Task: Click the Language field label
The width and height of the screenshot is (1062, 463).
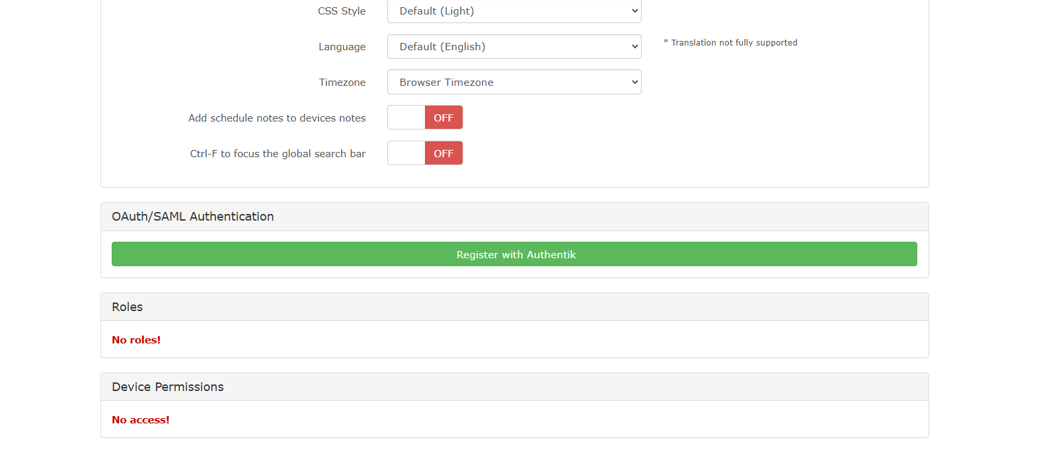Action: pos(342,47)
